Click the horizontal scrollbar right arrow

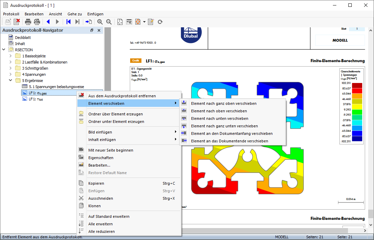coord(365,230)
